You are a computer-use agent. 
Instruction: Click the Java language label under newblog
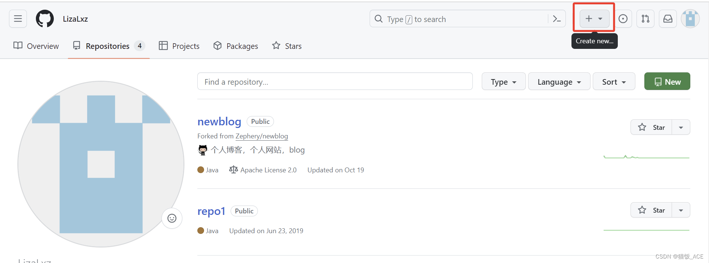212,170
